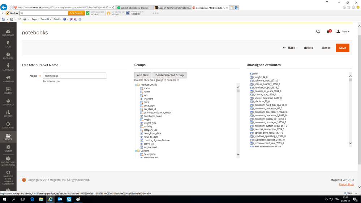The image size is (361, 203).
Task: Open File Explorer from taskbar
Action: (41, 199)
